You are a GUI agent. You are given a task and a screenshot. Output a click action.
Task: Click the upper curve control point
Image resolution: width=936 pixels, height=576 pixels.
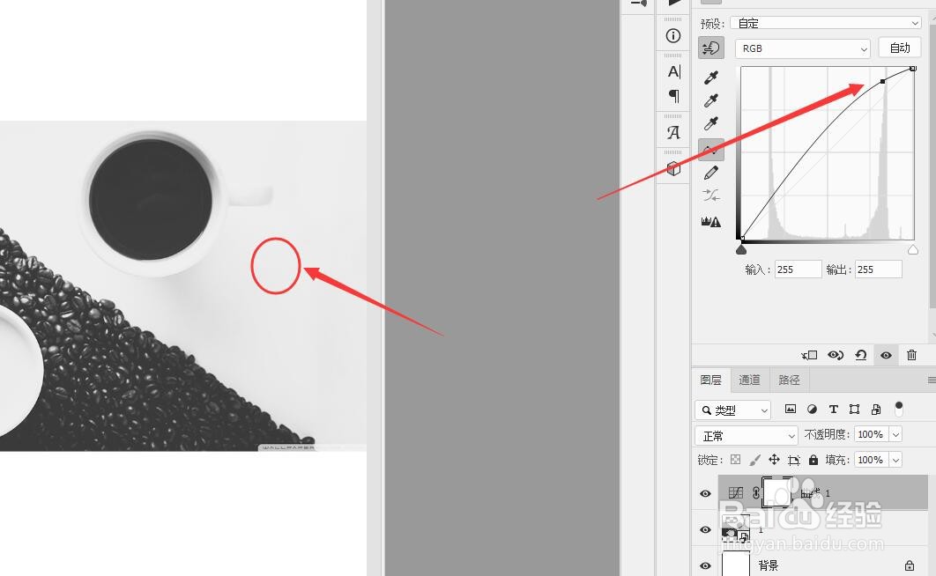883,81
